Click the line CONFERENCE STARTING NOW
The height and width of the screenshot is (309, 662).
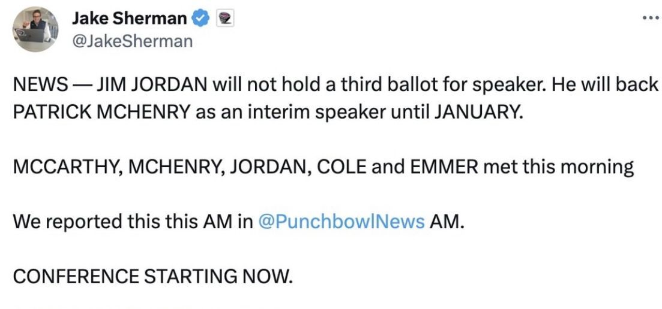(x=152, y=277)
